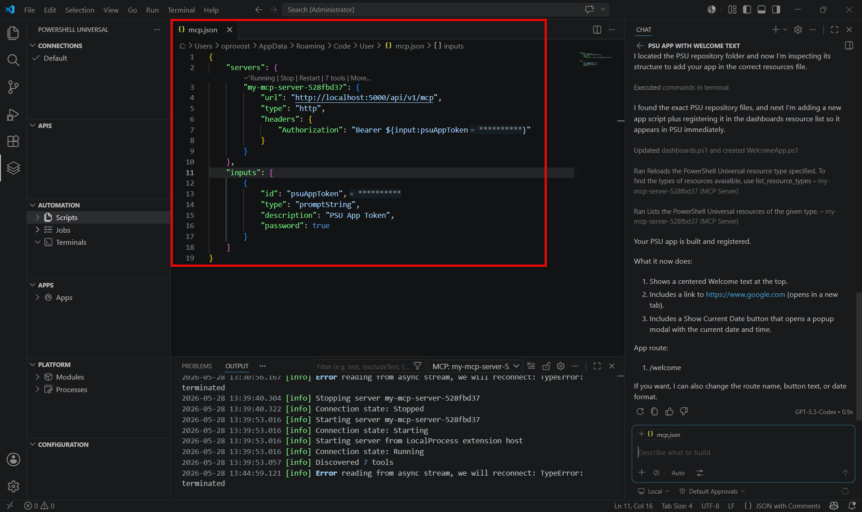Image resolution: width=862 pixels, height=512 pixels.
Task: Start a new chat with plus icon
Action: pyautogui.click(x=775, y=30)
